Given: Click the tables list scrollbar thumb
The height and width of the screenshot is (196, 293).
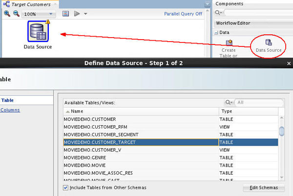Looking at the screenshot, I should click(x=282, y=131).
